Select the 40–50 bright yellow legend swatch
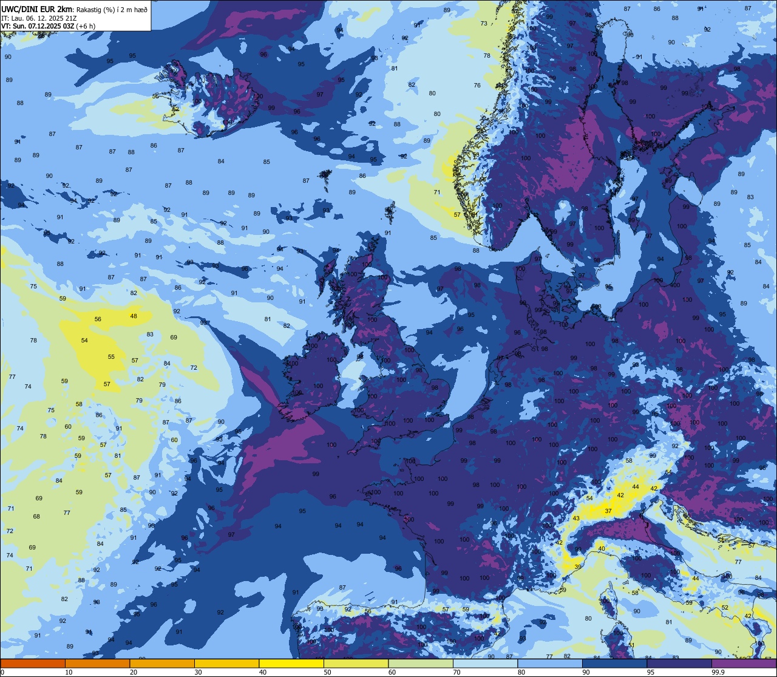This screenshot has height=677, width=777. pos(291,663)
